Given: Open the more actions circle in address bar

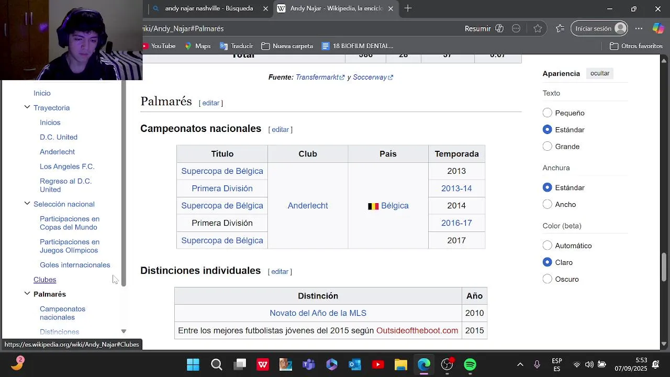Looking at the screenshot, I should coord(516,29).
